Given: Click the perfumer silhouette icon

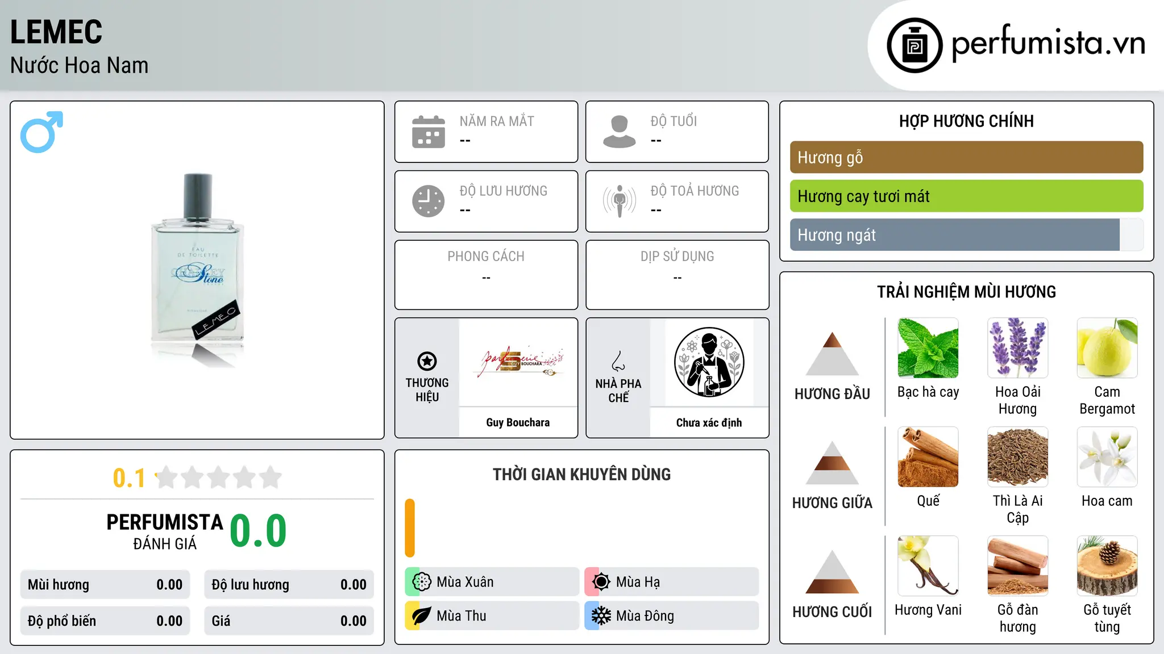Looking at the screenshot, I should point(709,362).
